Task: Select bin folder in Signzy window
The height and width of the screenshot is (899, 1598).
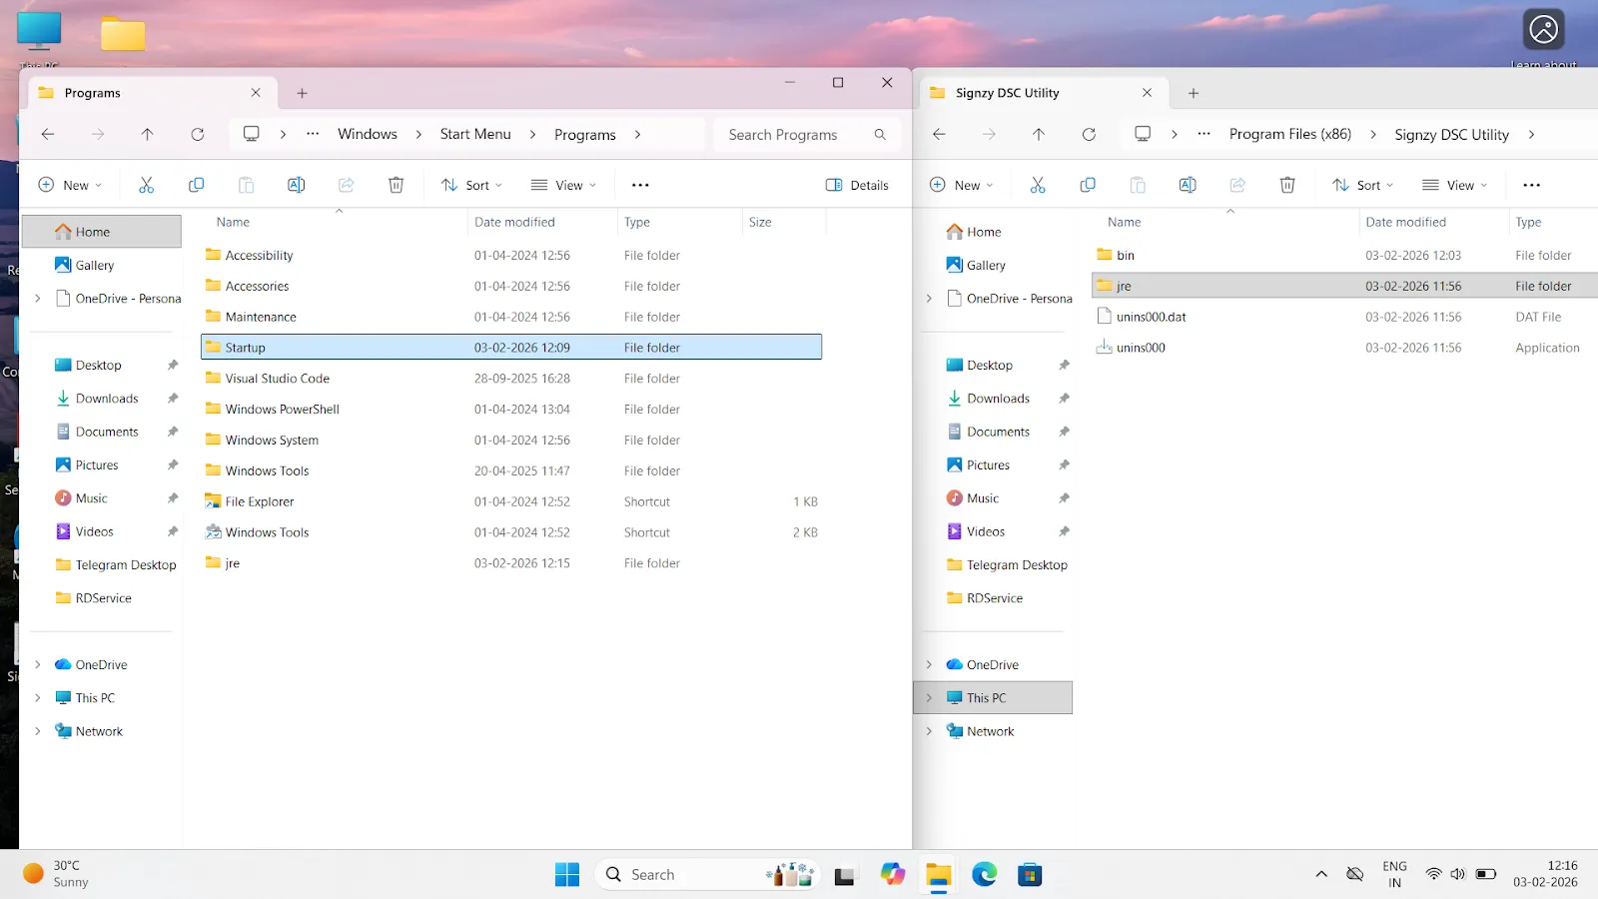Action: click(x=1344, y=256)
